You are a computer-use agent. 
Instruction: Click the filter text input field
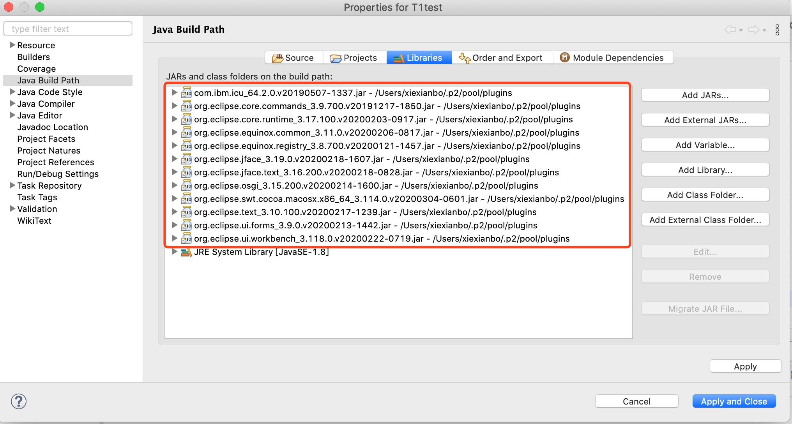click(67, 28)
